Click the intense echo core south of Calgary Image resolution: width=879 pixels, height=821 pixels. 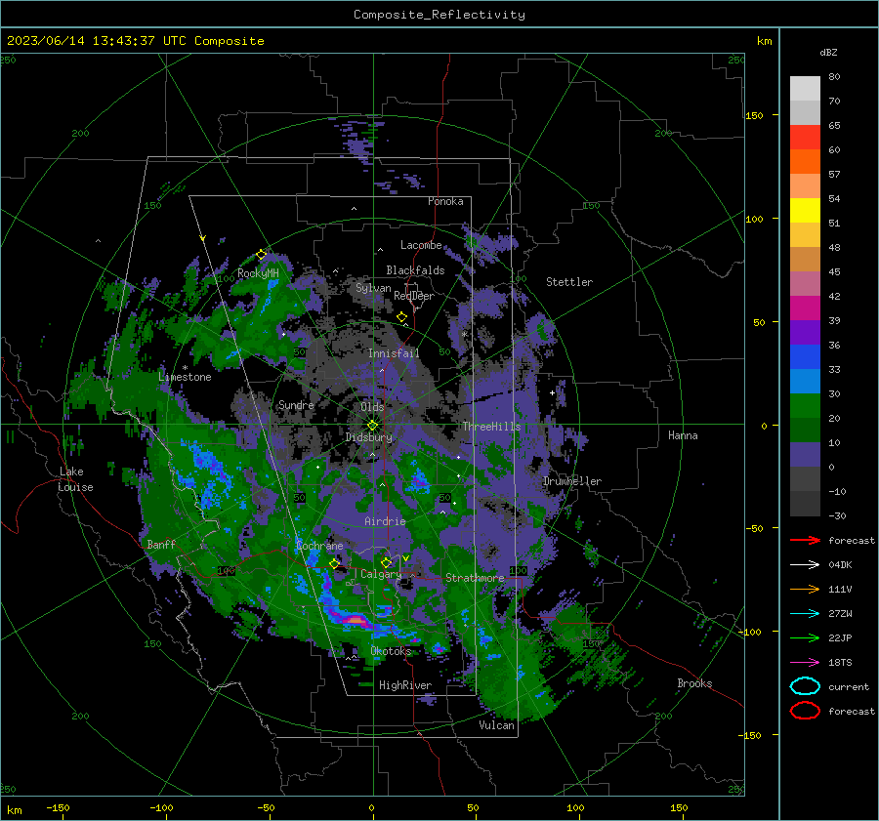pos(356,620)
